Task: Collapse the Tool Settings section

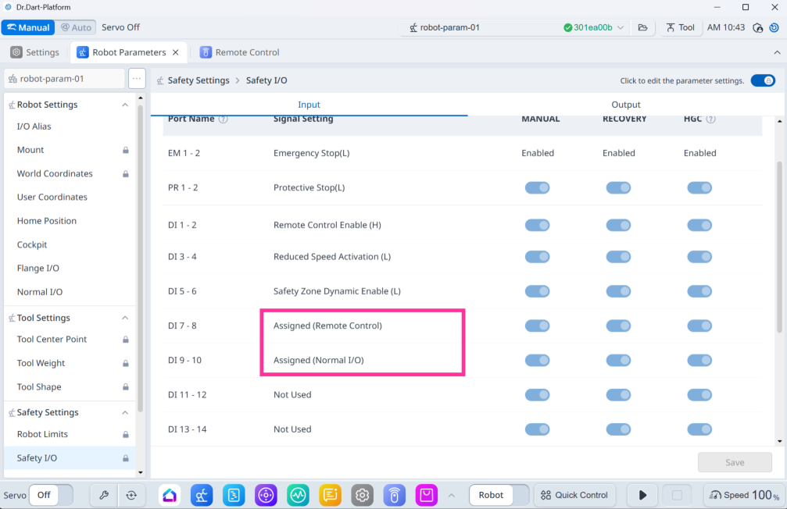Action: [x=125, y=318]
